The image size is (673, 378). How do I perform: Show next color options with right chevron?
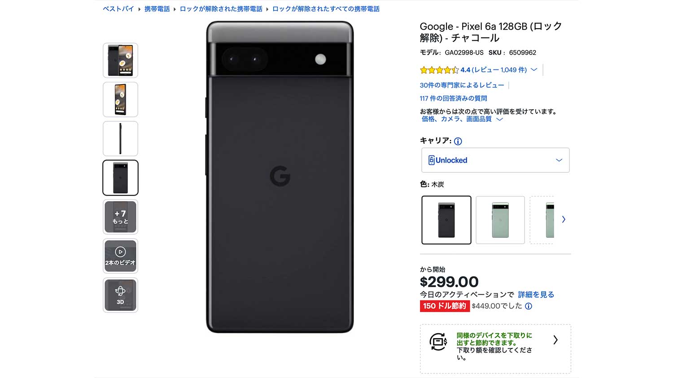(x=564, y=219)
